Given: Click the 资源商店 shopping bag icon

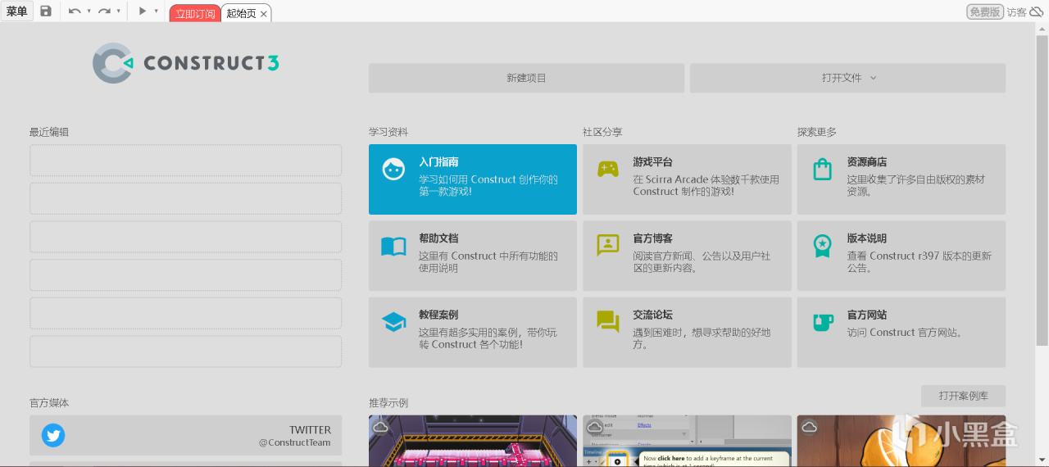Looking at the screenshot, I should point(822,169).
